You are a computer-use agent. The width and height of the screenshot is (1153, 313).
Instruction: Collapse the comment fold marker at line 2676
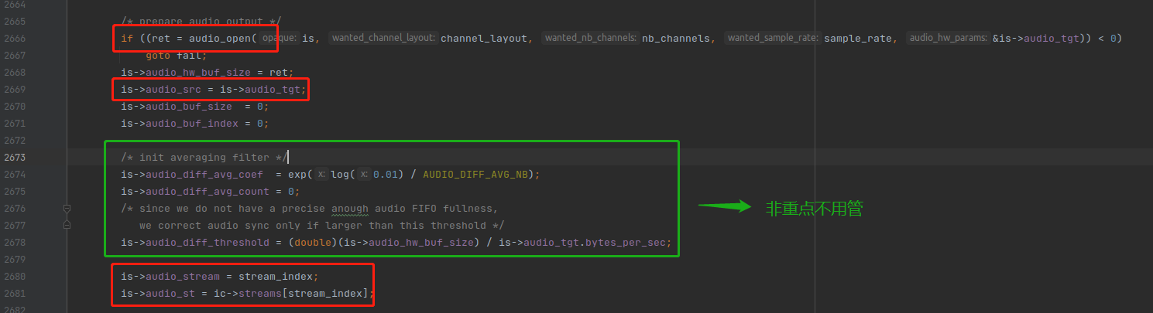[x=67, y=209]
